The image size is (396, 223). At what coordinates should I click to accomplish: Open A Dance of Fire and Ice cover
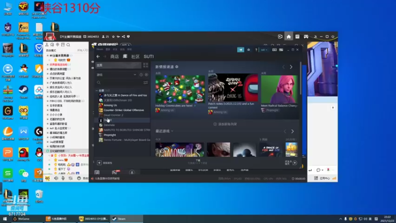click(x=270, y=150)
